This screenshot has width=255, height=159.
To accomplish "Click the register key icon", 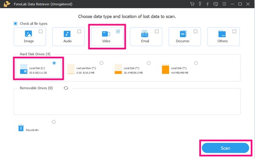I will [200, 4].
